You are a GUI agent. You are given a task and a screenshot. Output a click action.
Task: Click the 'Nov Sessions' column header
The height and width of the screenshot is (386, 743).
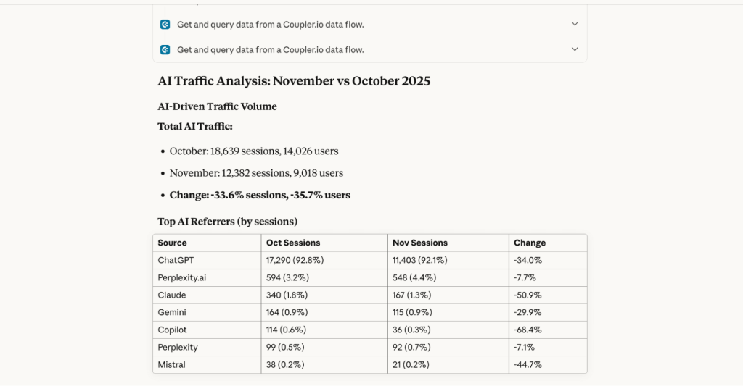[420, 243]
